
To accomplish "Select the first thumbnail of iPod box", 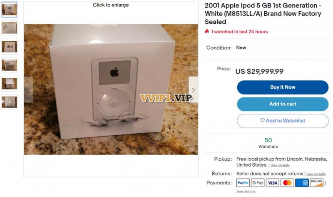I will coord(9,10).
